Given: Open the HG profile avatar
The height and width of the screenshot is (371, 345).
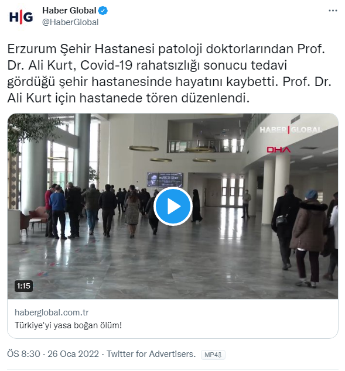Looking at the screenshot, I should click(21, 17).
